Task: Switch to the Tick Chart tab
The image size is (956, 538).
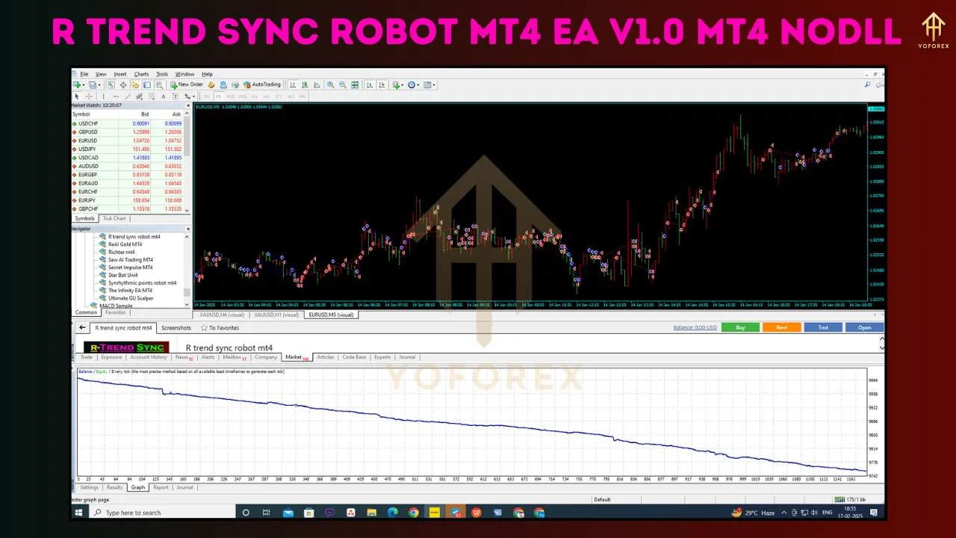Action: click(114, 218)
